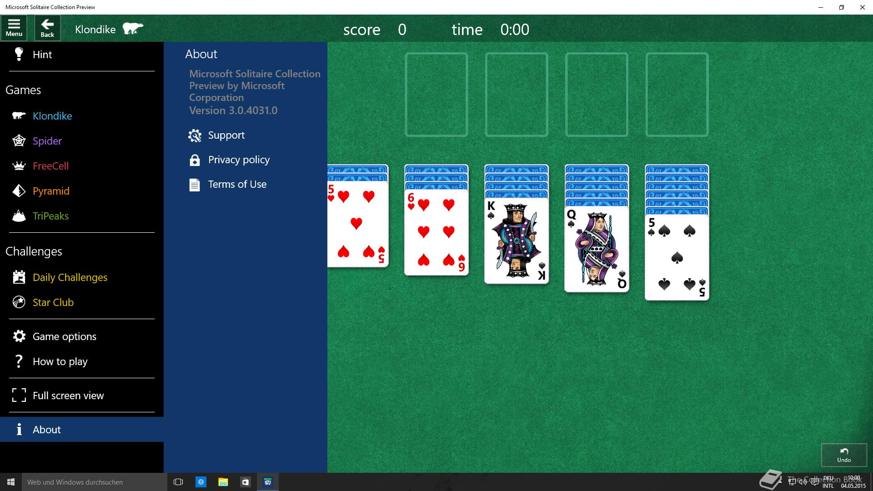Select Hint in the menu

(x=82, y=55)
